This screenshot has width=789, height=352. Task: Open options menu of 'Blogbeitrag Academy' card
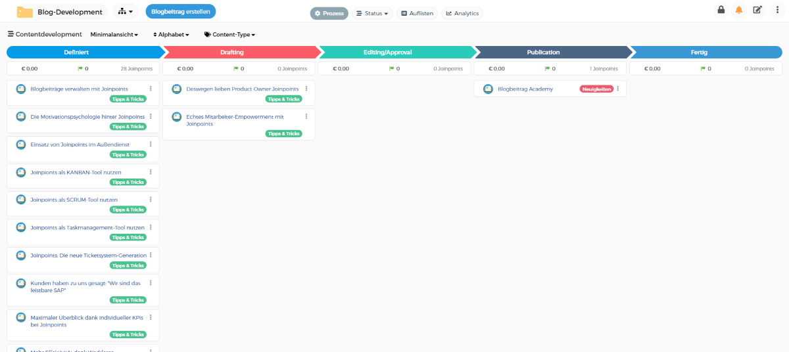(x=617, y=89)
